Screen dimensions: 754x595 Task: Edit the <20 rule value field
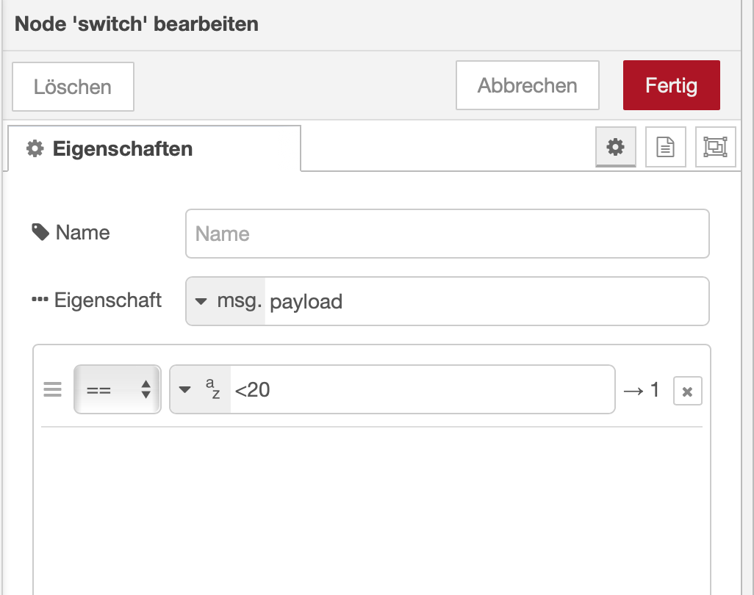tap(421, 389)
